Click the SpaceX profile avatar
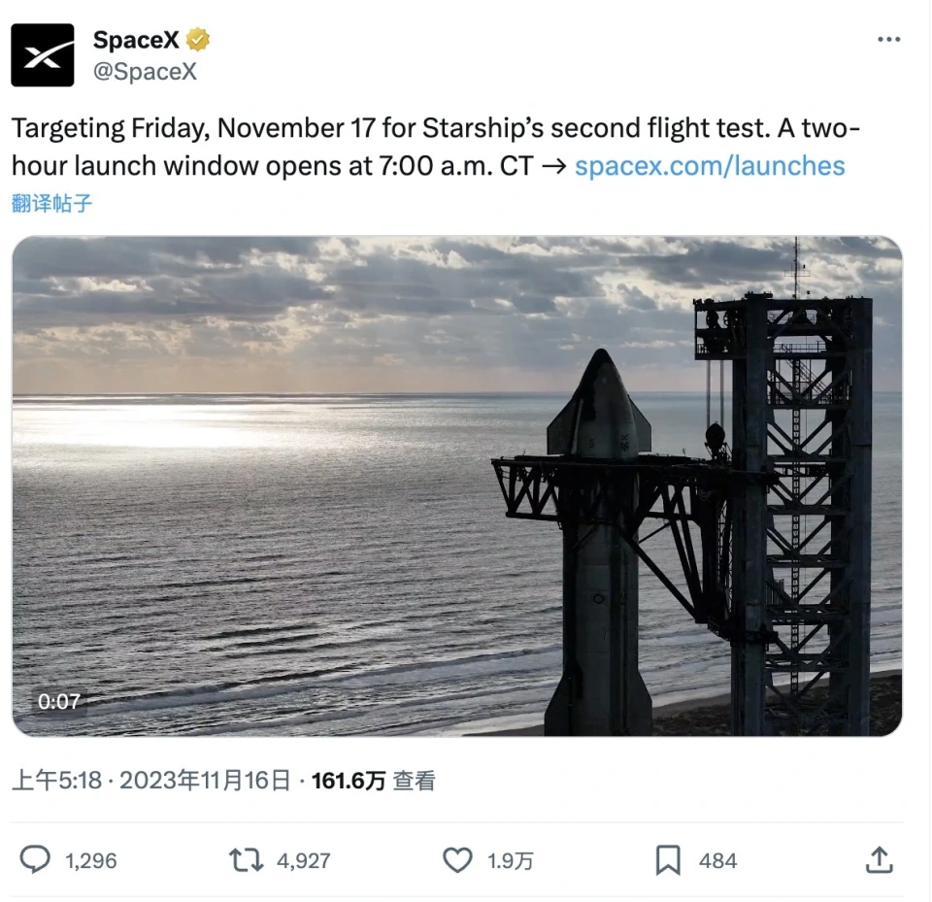This screenshot has width=932, height=902. click(x=43, y=55)
